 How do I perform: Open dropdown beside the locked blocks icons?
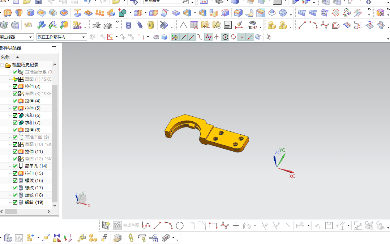pyautogui.click(x=291, y=27)
